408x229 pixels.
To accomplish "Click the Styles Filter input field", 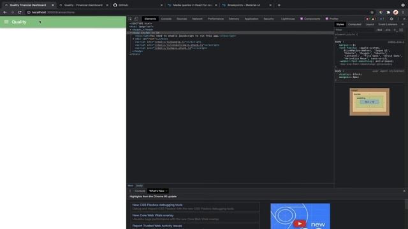I will (354, 30).
